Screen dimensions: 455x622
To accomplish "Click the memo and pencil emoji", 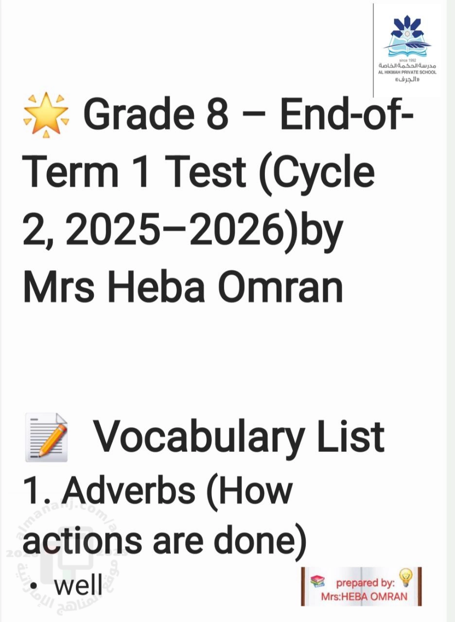I will (47, 436).
